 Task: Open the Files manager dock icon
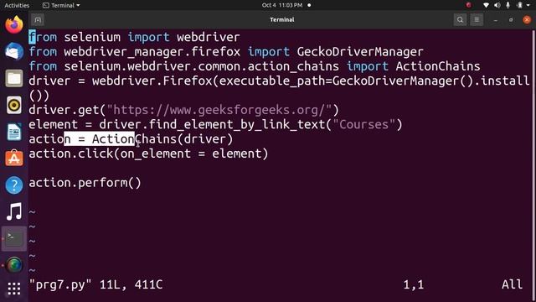point(14,78)
